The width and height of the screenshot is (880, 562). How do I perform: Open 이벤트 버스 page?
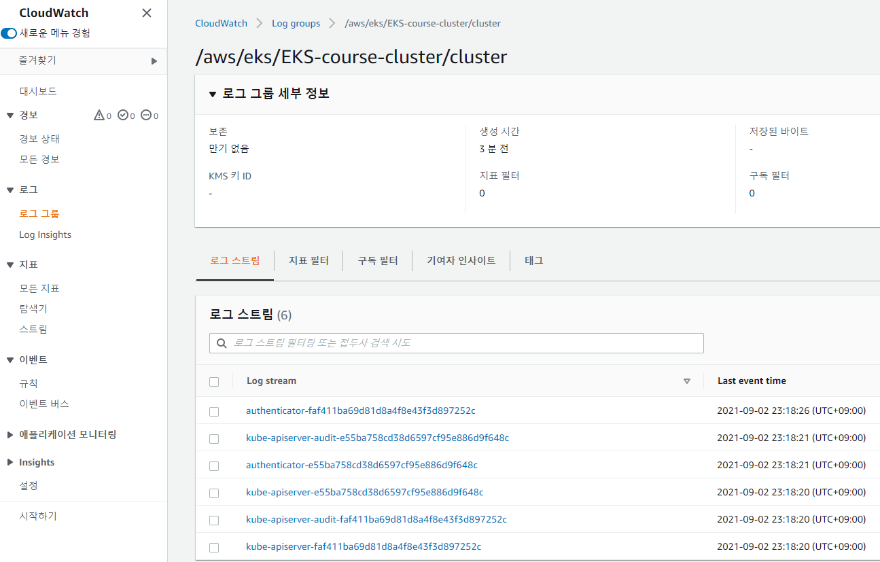click(44, 404)
